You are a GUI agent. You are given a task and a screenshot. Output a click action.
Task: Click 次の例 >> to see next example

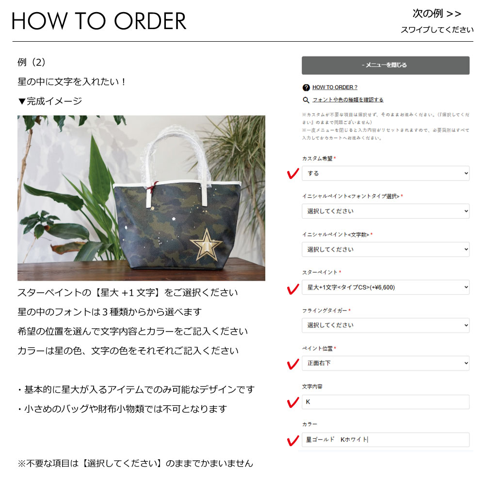pyautogui.click(x=437, y=14)
